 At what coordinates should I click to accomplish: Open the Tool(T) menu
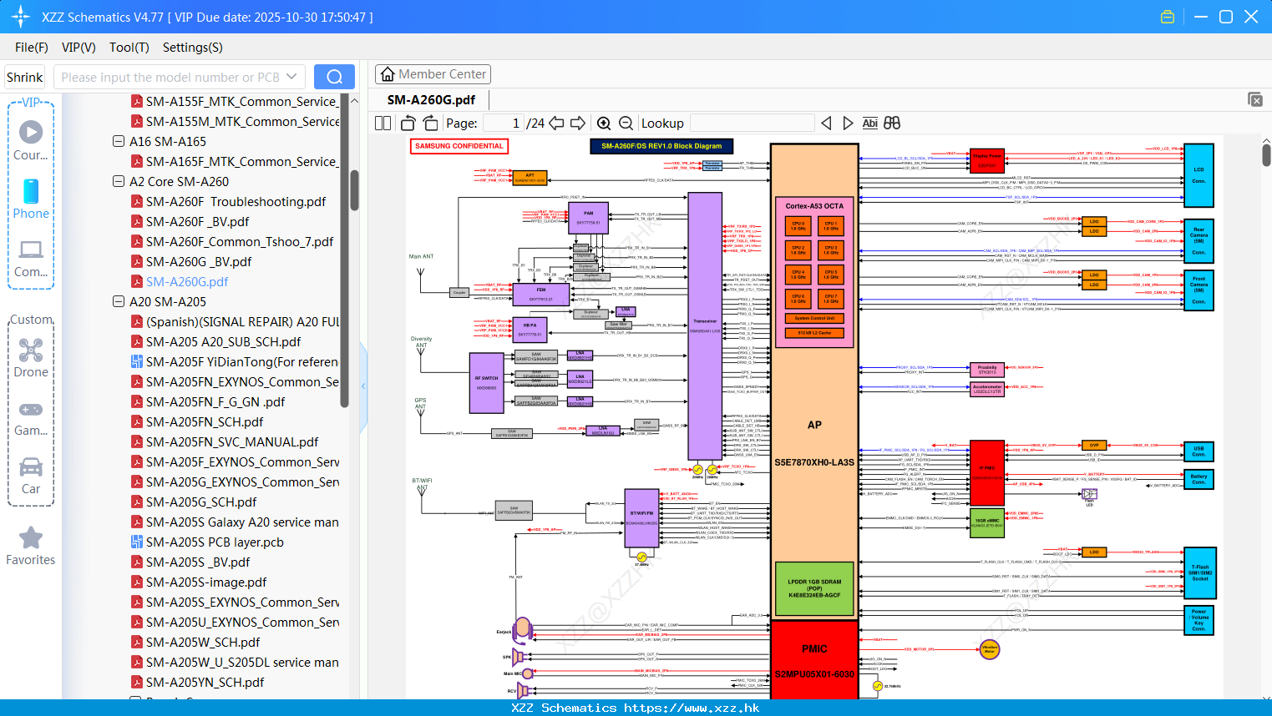pos(129,48)
